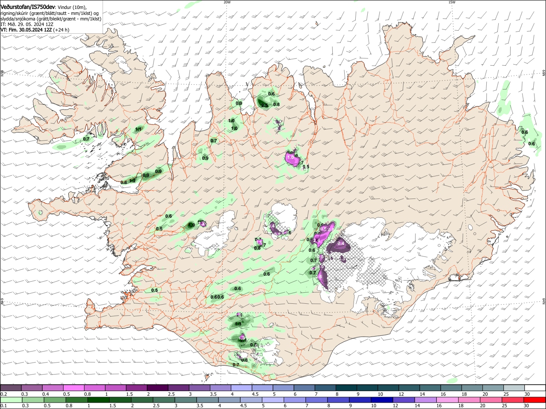Pick the rose swatch labeled 20 in rain legend
The width and height of the screenshot is (546, 409).
[x=491, y=400]
